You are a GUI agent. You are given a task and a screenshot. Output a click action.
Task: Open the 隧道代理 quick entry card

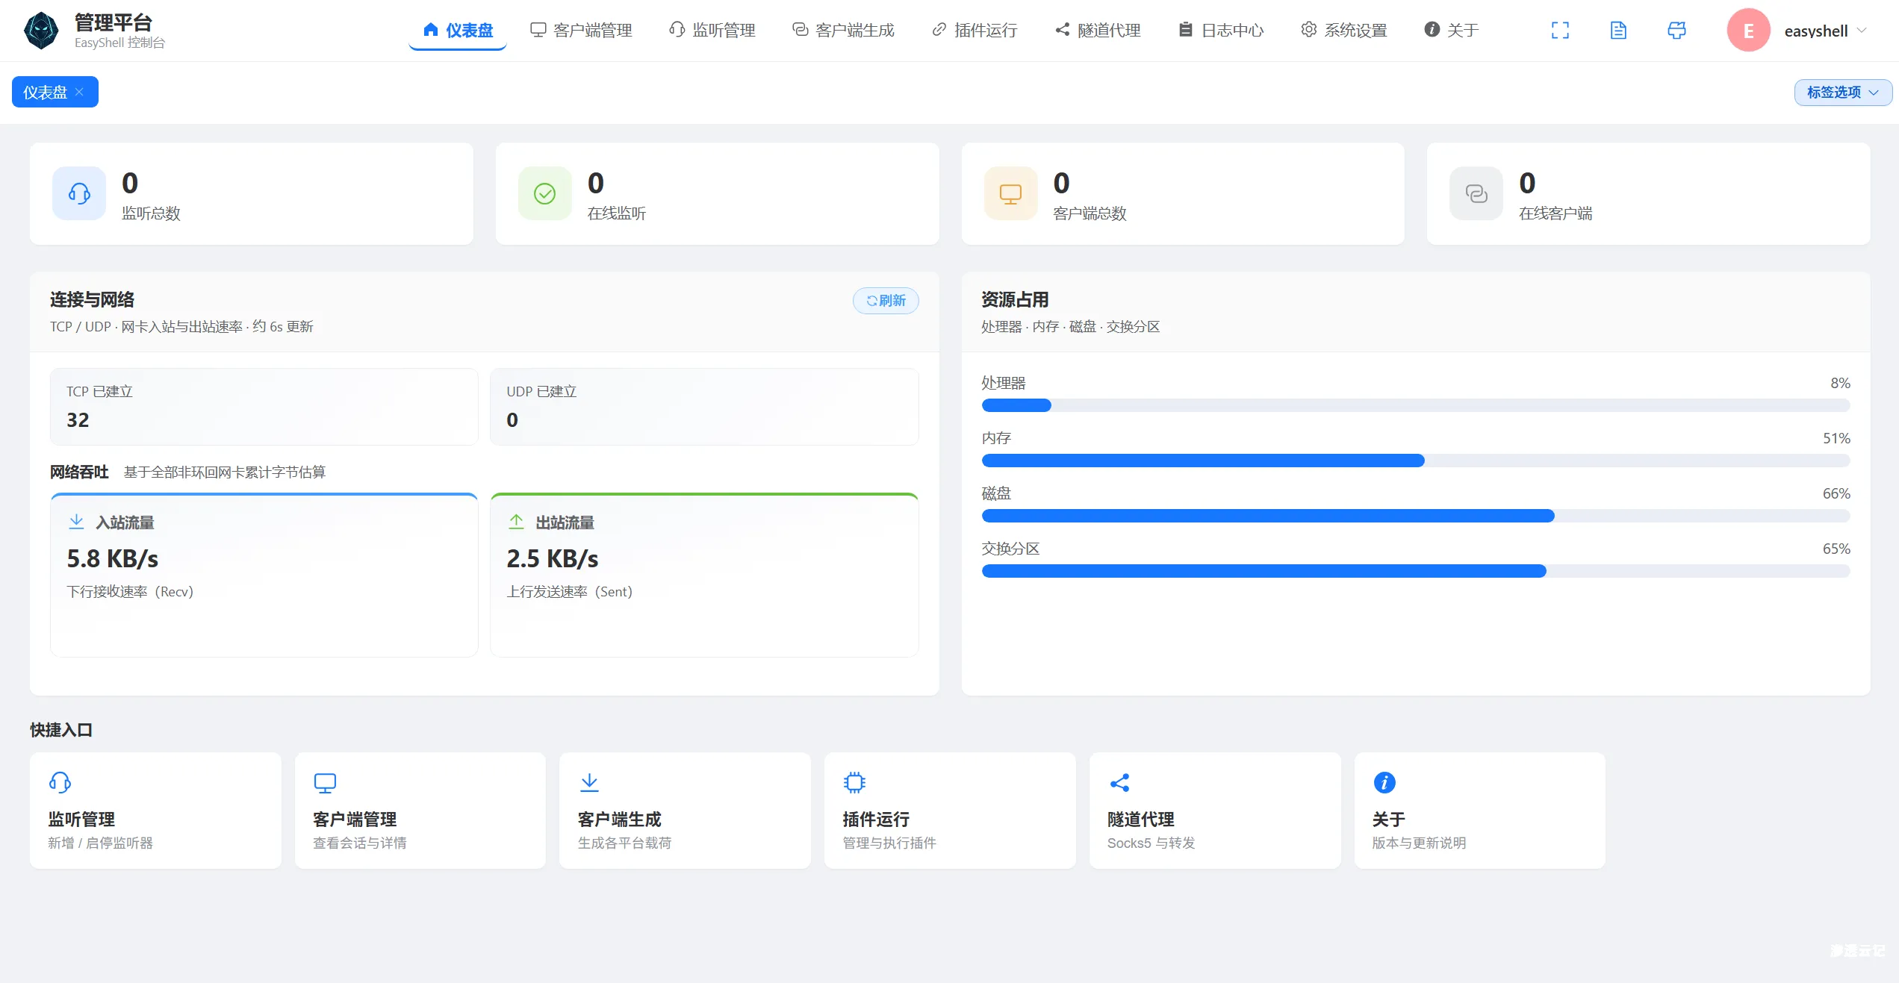[x=1215, y=810]
